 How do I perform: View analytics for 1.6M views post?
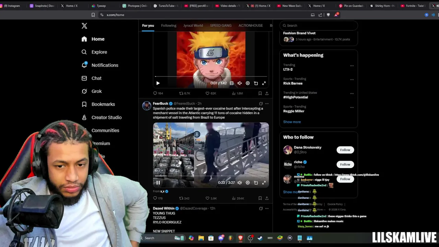click(237, 93)
